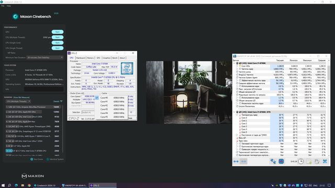This screenshot has width=335, height=188.
Task: Click the Maxon Cinebench logo icon
Action: coord(15,16)
